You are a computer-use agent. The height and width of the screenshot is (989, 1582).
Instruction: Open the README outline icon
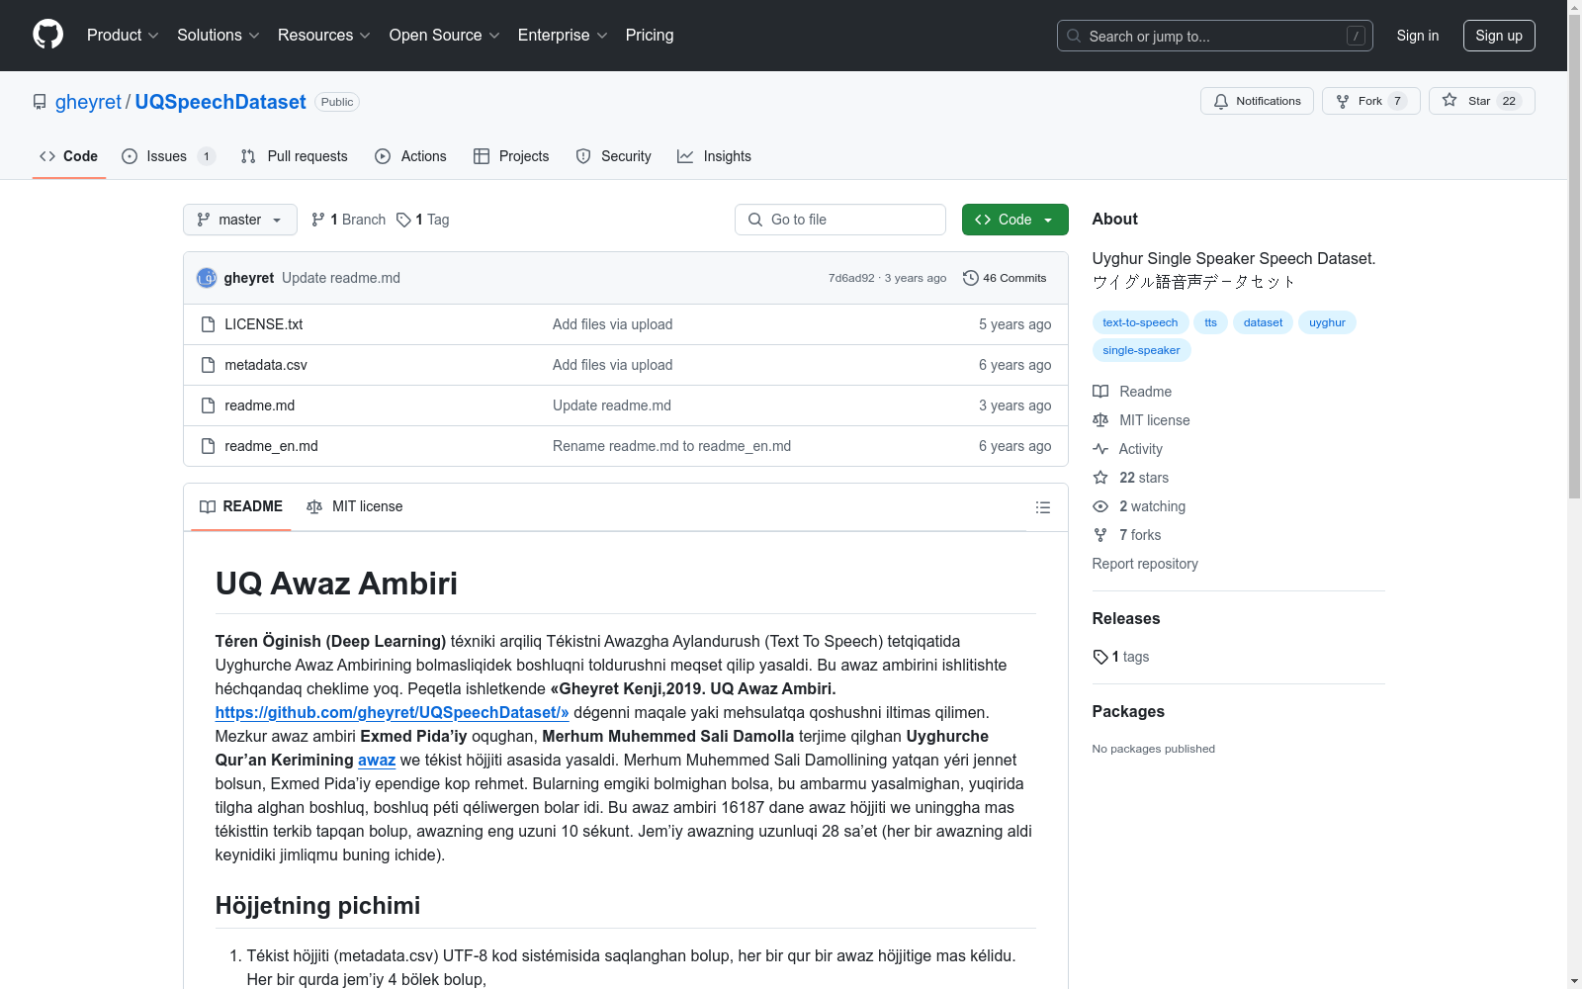point(1042,507)
